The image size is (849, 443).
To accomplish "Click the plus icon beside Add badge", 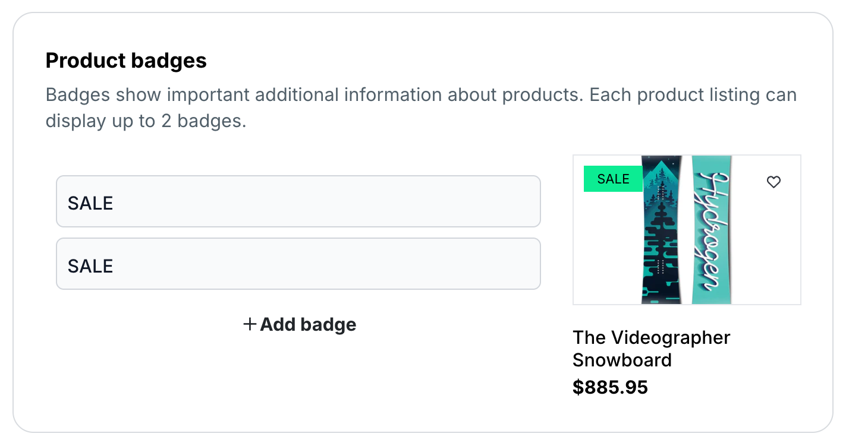I will (x=250, y=324).
